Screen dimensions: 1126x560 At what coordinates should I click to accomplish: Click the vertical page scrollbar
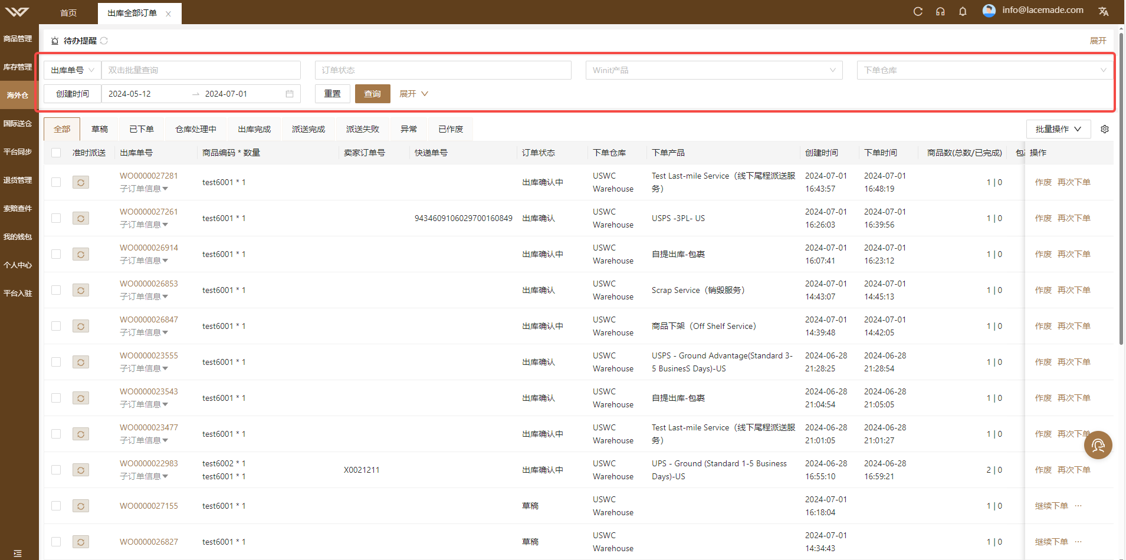click(x=1121, y=189)
